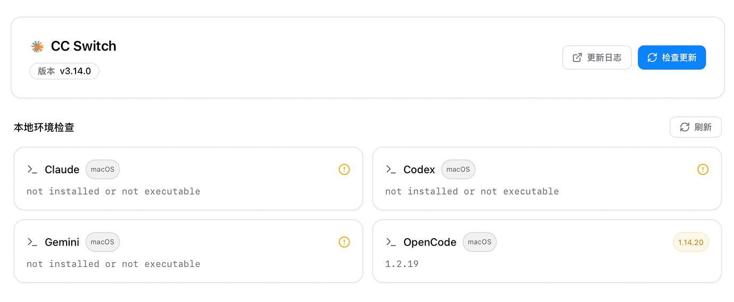Select OpenCode installed version text 1.2.19
Viewport: 734px width, 302px height.
(x=402, y=264)
